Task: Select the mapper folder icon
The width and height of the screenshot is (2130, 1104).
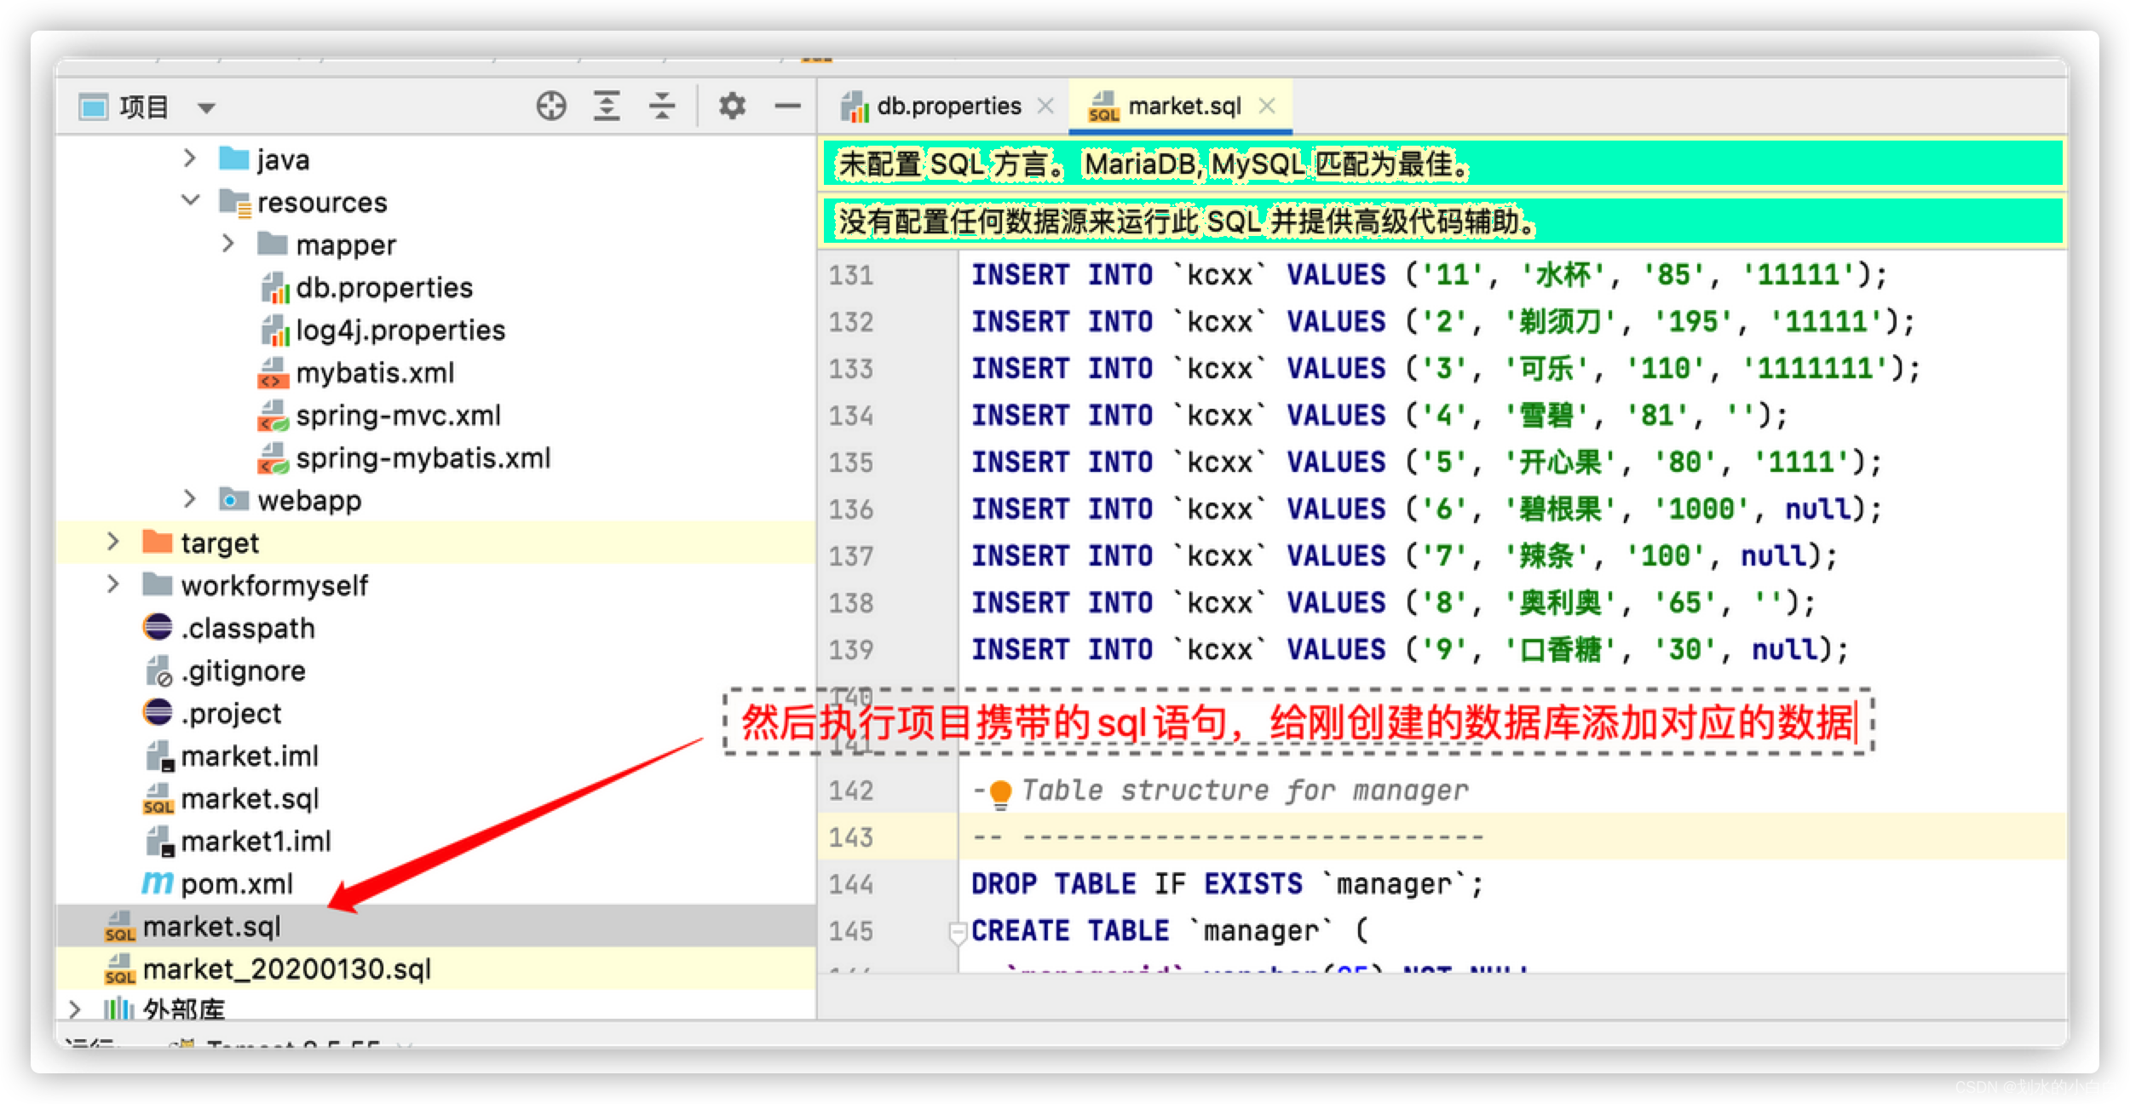Action: 272,244
